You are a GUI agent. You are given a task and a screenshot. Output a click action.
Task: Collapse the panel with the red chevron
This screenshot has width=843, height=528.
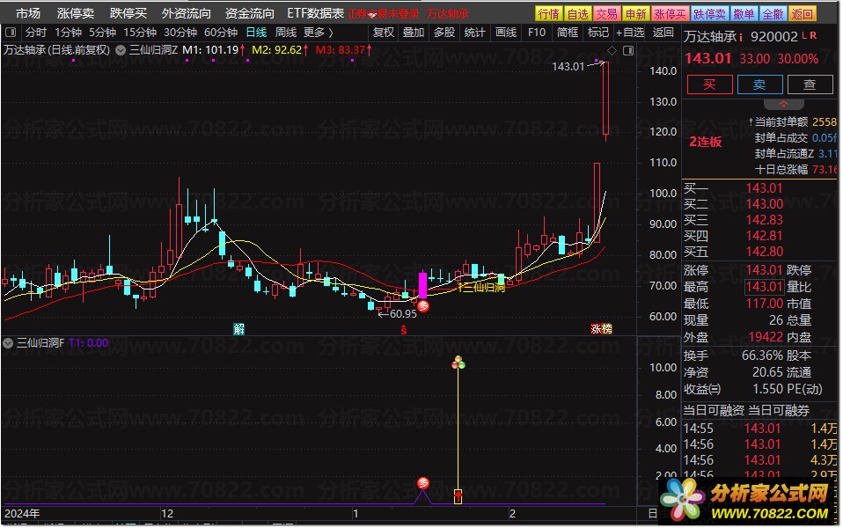tap(783, 104)
